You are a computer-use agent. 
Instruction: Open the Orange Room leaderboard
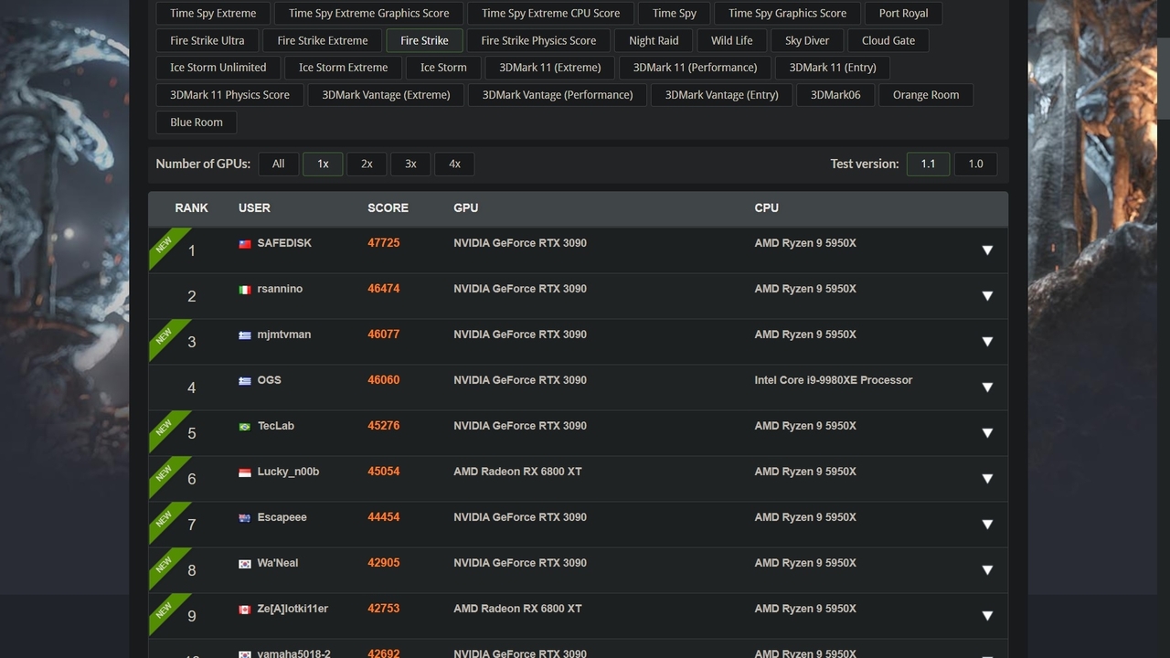click(926, 95)
